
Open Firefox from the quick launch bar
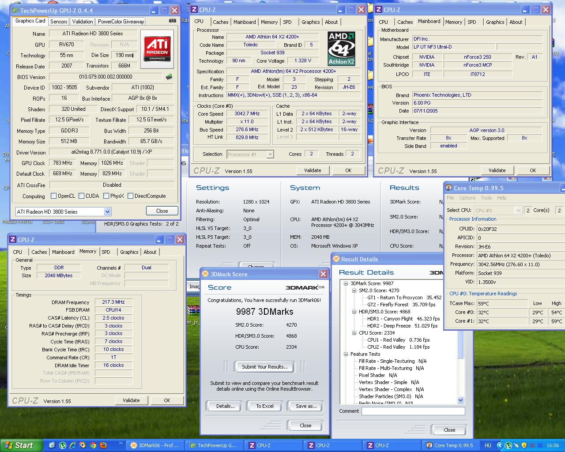103,445
